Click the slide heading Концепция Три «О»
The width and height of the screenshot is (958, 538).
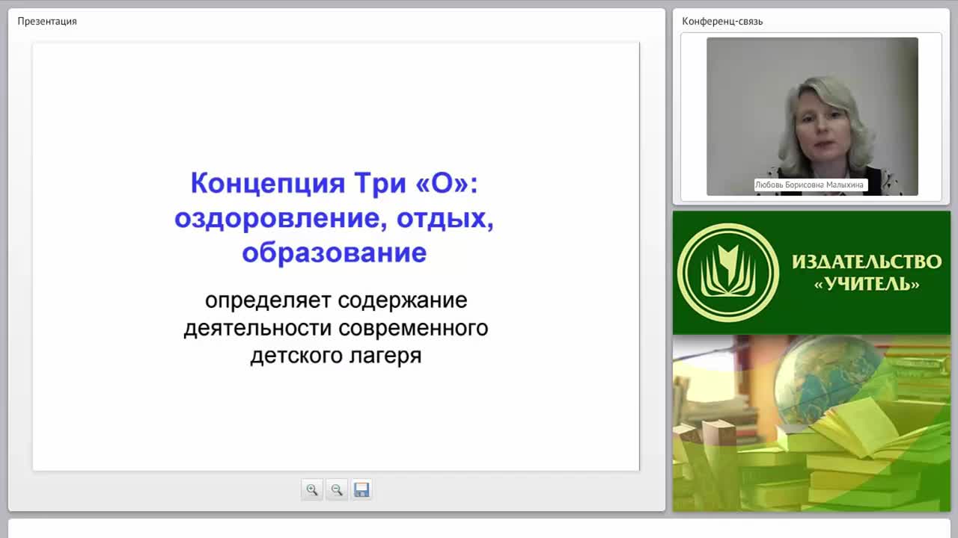click(x=334, y=182)
